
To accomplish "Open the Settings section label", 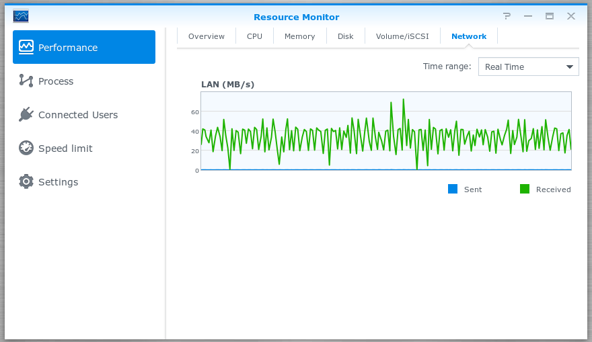I will 58,181.
